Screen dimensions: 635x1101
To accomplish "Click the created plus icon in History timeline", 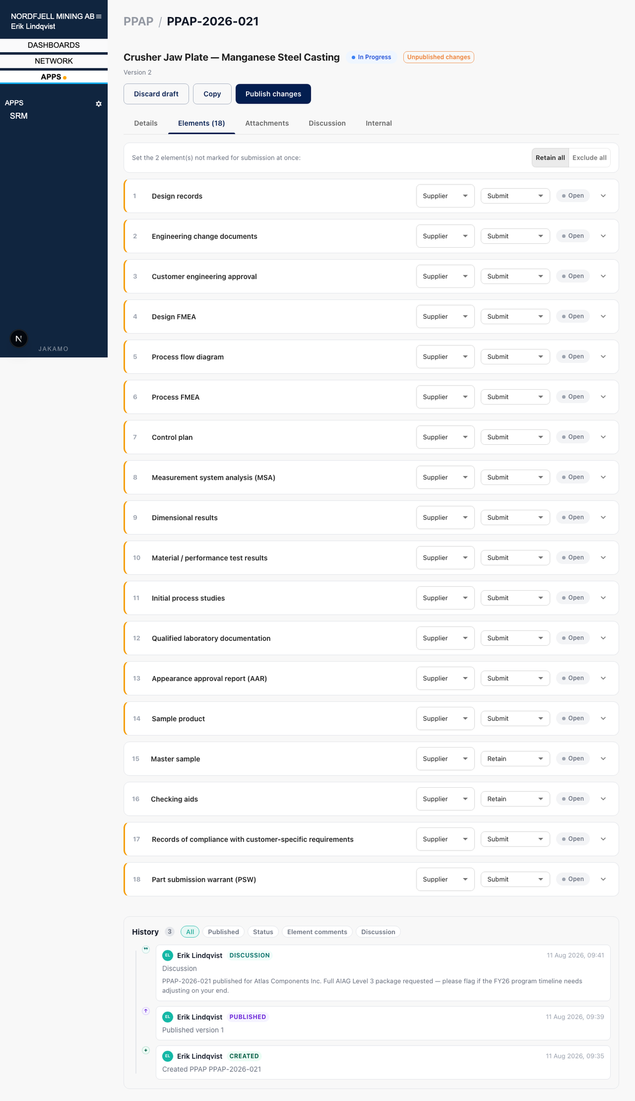I will tap(146, 1050).
